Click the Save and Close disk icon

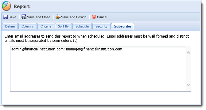24,17
